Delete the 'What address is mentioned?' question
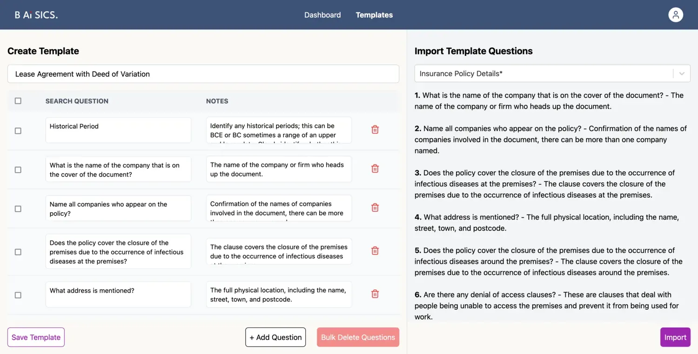The width and height of the screenshot is (698, 354). pos(375,294)
